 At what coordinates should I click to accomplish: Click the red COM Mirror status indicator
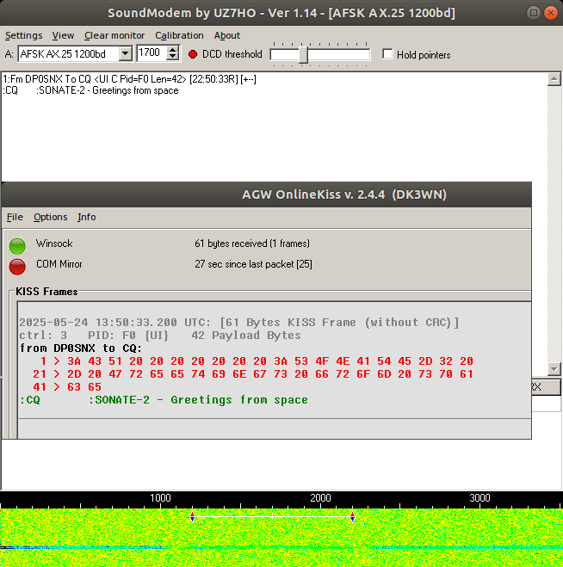(17, 266)
